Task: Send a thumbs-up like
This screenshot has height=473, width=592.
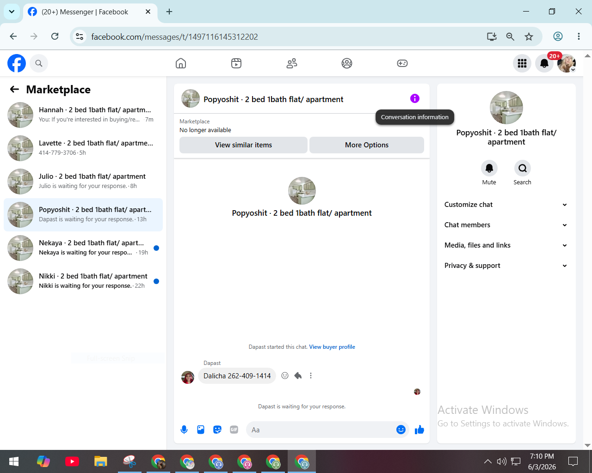Action: [419, 430]
